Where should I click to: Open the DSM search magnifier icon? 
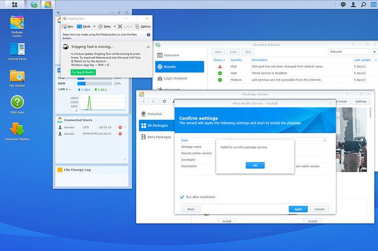pyautogui.click(x=363, y=4)
